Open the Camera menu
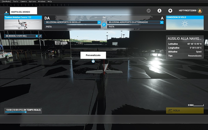Viewport: 208px width, 130px height. (x=24, y=2)
